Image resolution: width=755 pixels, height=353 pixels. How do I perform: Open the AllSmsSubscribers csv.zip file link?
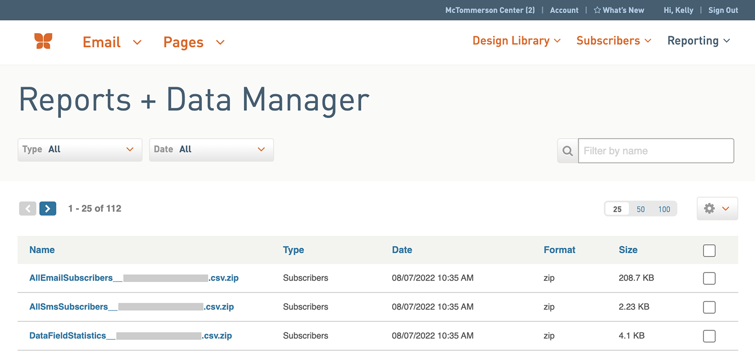[131, 307]
